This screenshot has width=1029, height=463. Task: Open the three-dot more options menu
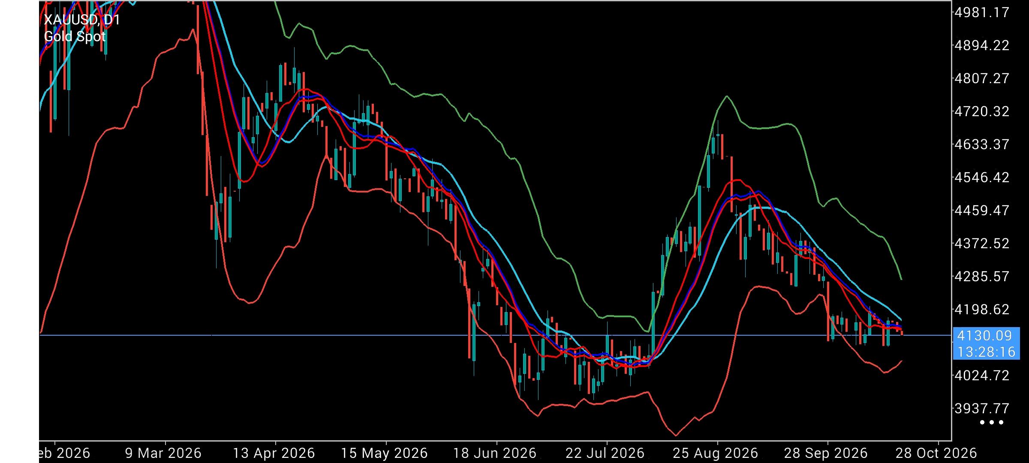[x=992, y=422]
